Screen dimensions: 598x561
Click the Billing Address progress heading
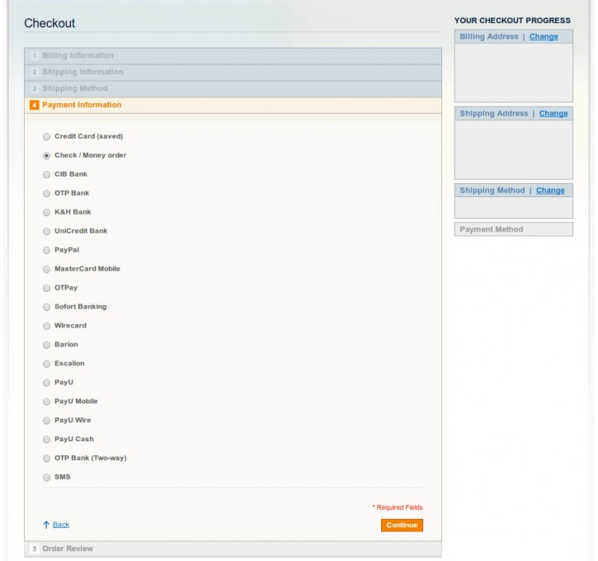pos(489,36)
